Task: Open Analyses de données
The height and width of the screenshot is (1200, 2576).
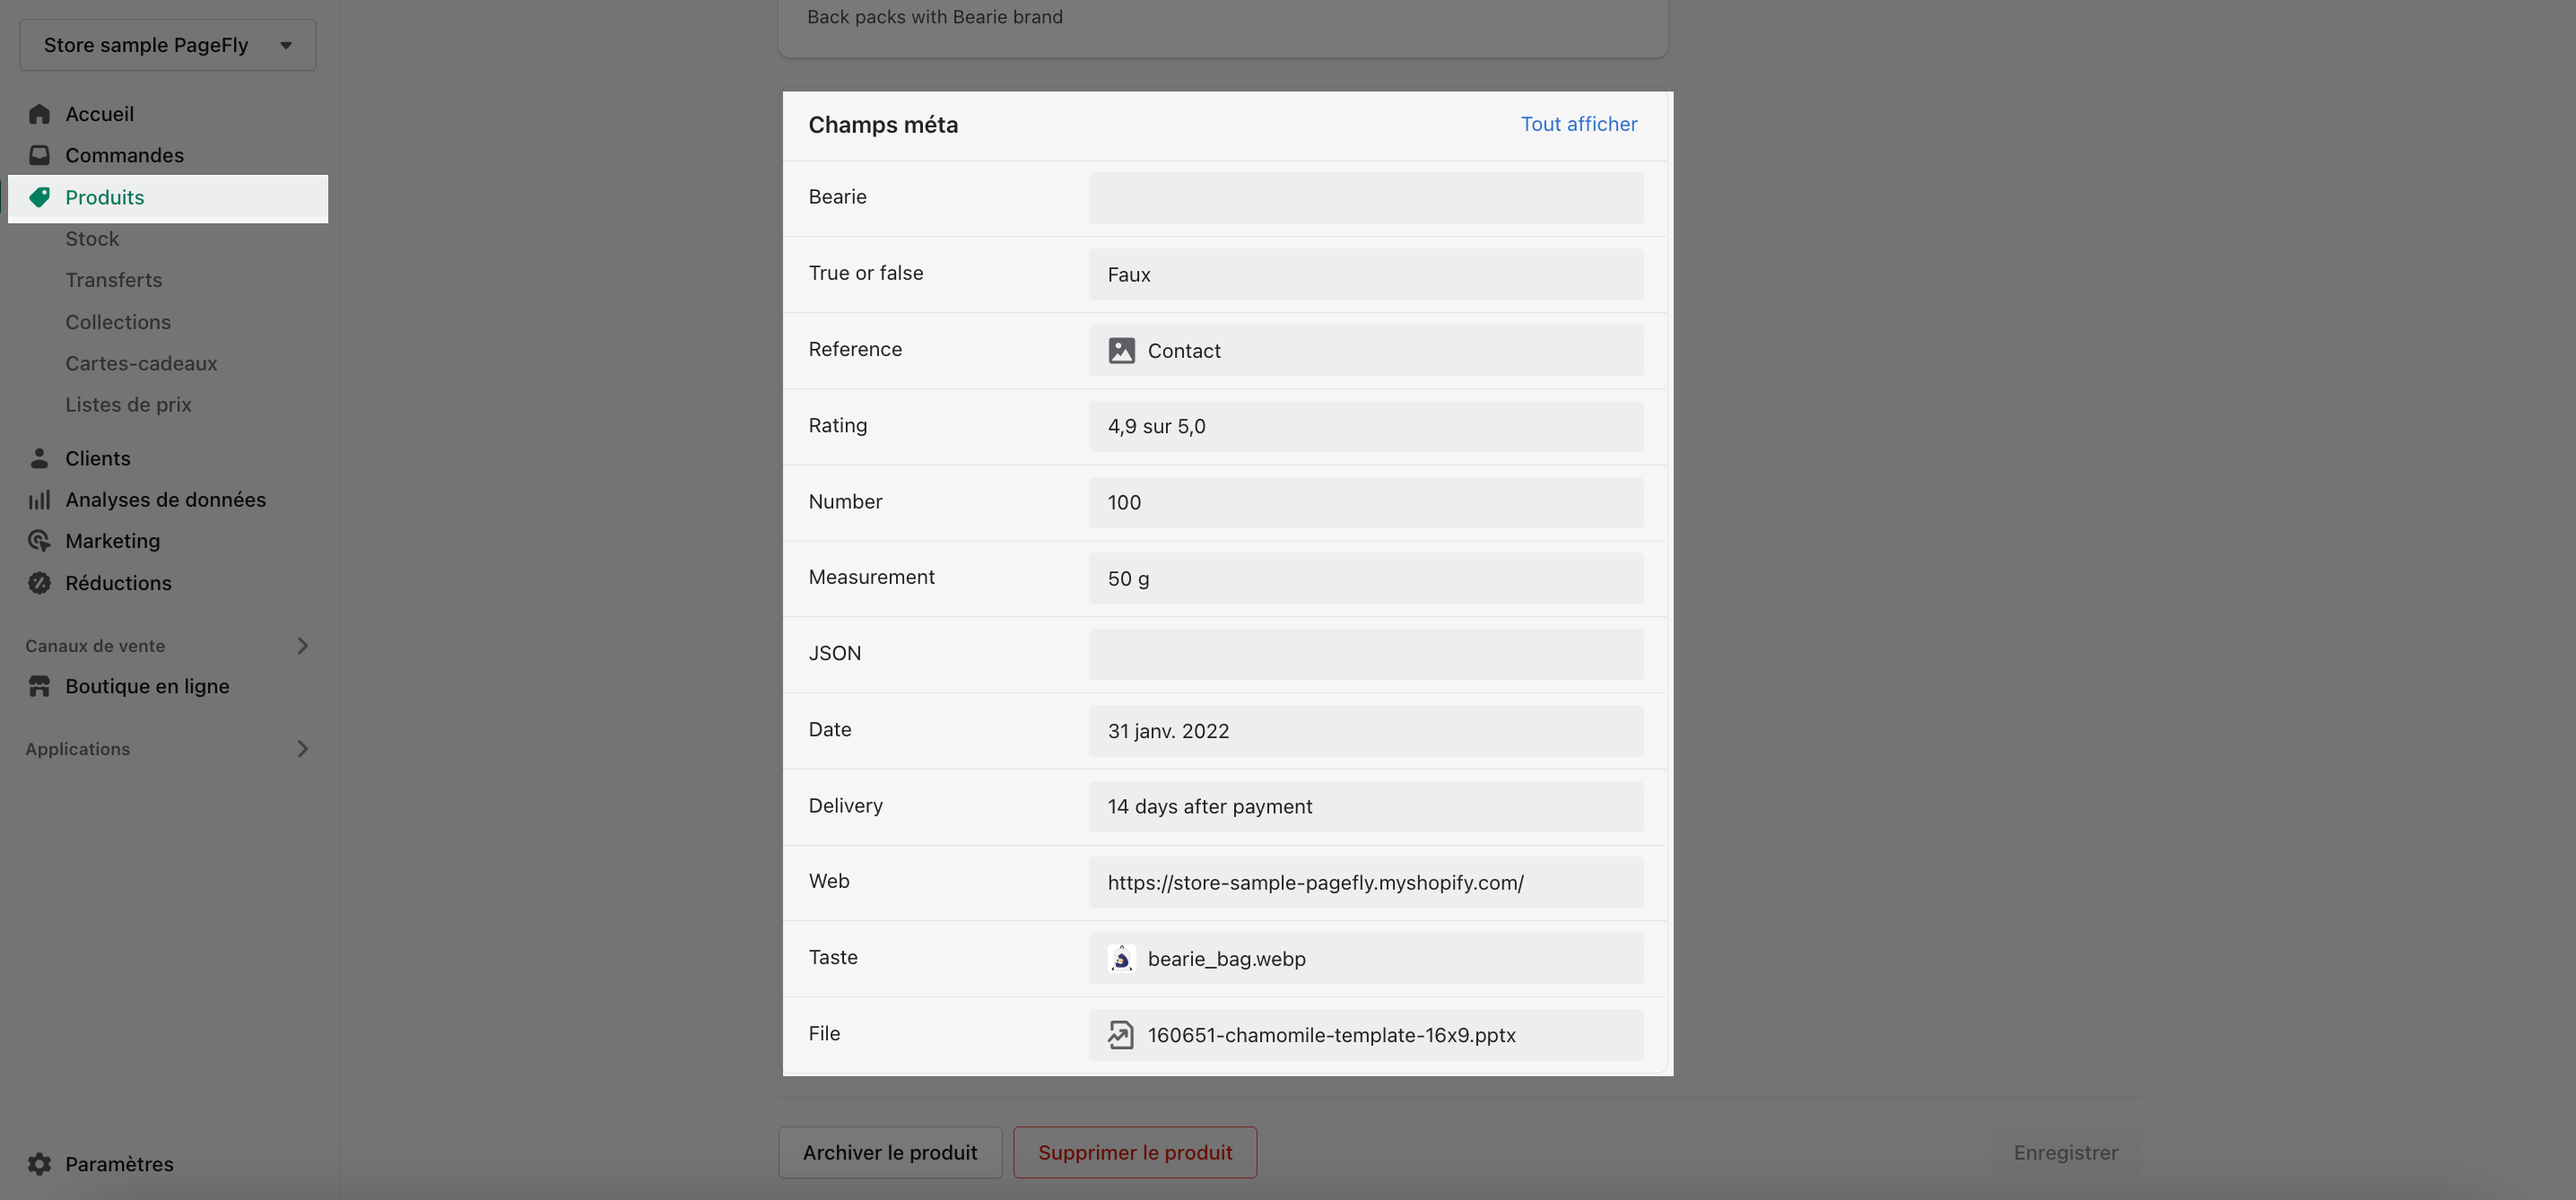Action: point(166,500)
